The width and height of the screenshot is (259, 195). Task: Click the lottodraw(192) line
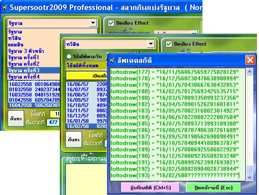(x=175, y=169)
